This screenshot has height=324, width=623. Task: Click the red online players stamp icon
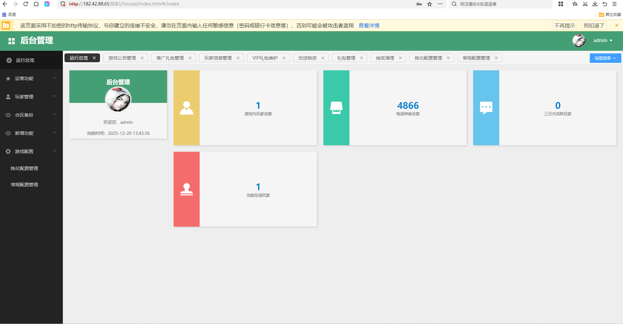click(187, 189)
